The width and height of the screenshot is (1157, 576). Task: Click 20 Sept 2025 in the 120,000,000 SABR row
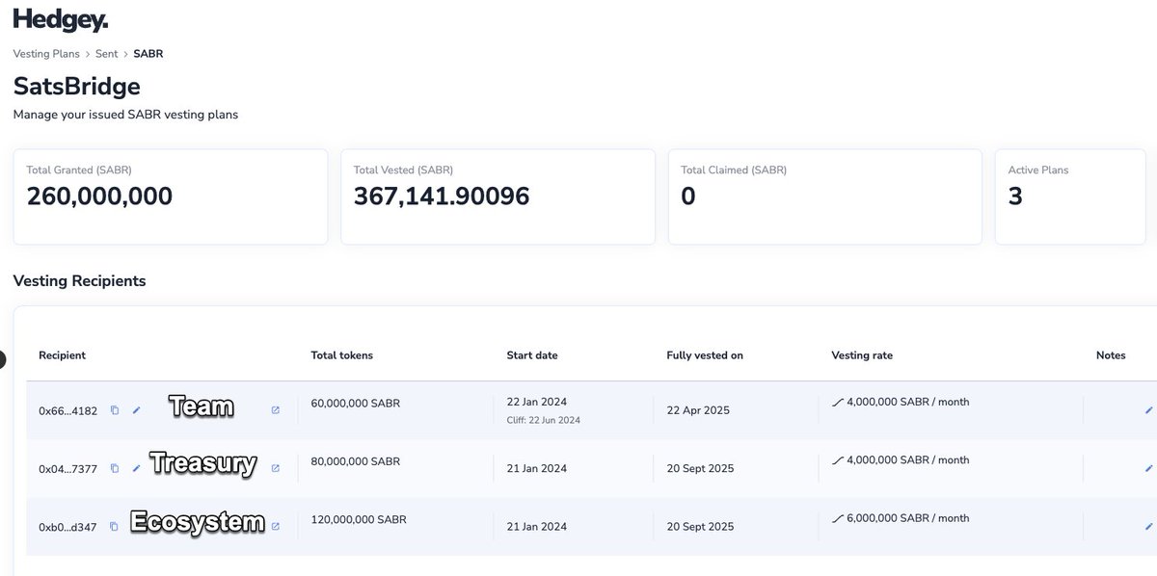(x=700, y=527)
